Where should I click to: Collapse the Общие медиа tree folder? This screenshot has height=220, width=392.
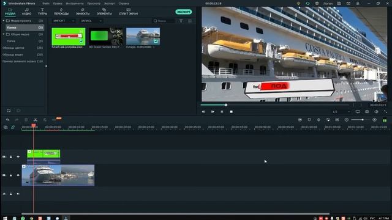(4, 34)
